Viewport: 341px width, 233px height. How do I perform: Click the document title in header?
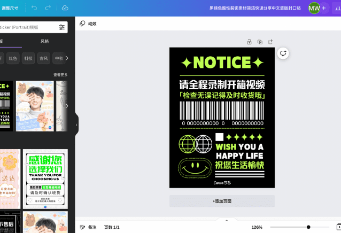click(x=255, y=8)
